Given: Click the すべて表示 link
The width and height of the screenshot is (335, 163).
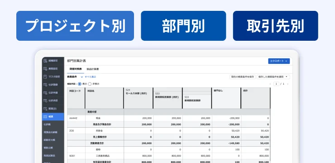Looking at the screenshot, I should tap(91, 77).
